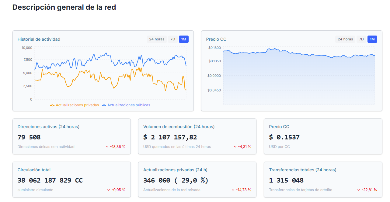Click the Transferencias totales (24 horas) heading
Screen dimensions: 390x202
[302, 170]
